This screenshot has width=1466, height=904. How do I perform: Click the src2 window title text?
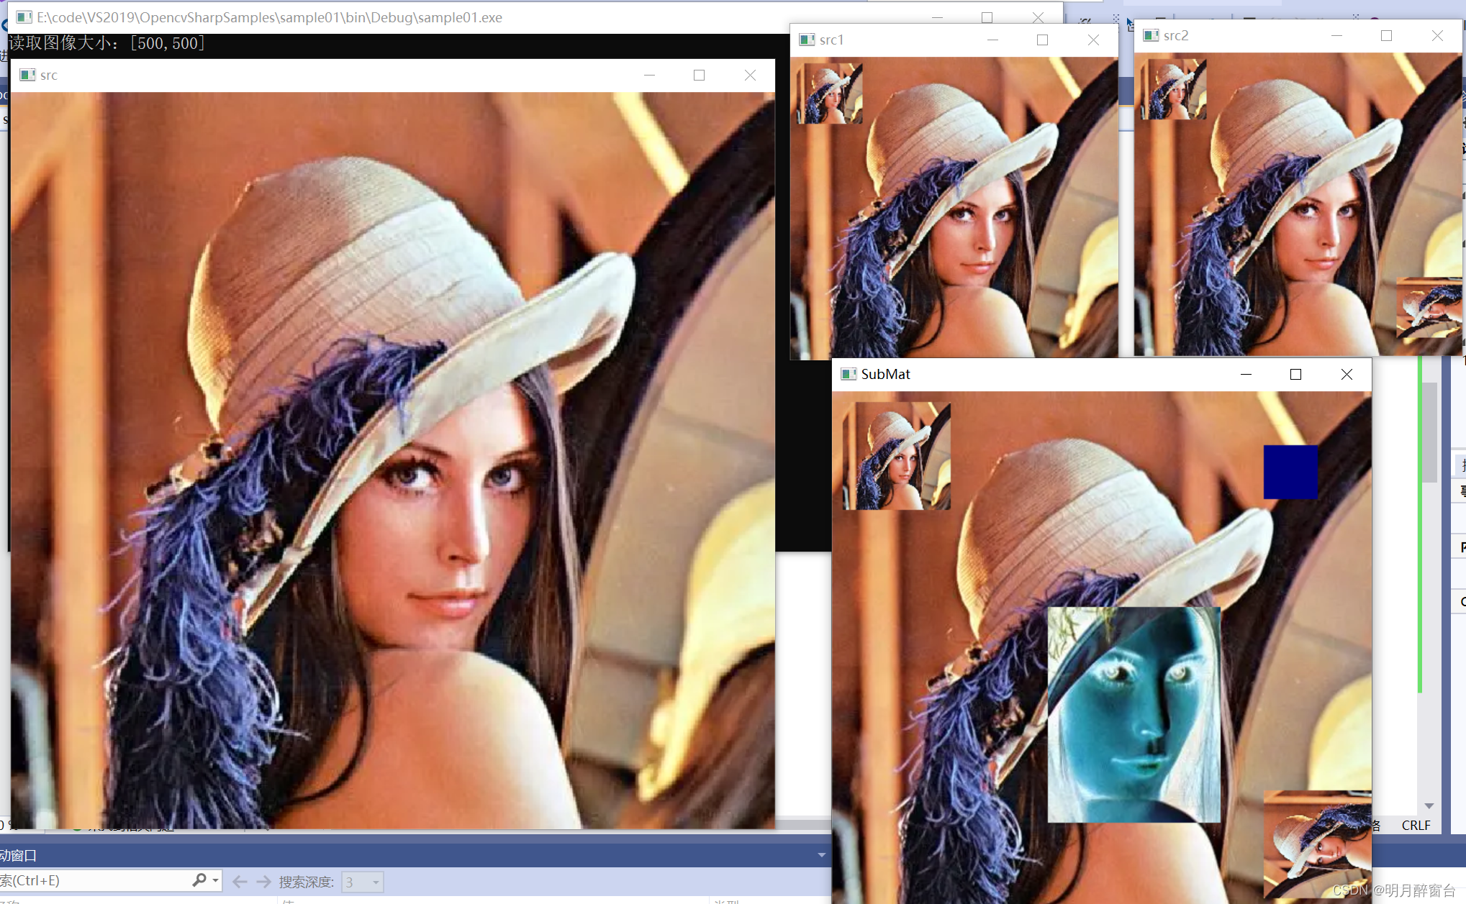(x=1176, y=35)
